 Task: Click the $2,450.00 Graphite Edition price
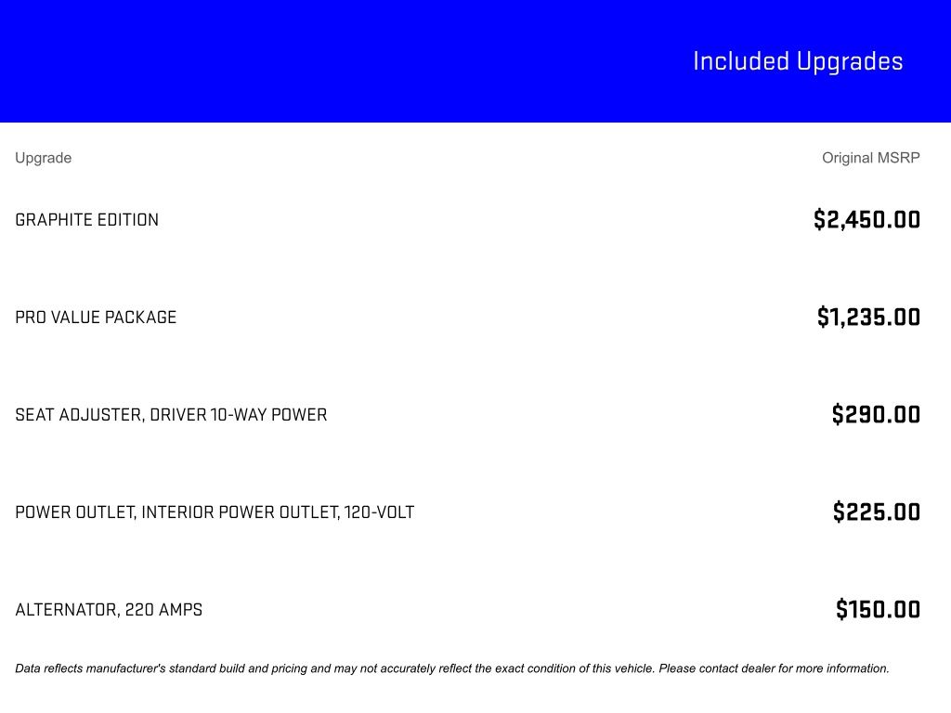tap(866, 220)
